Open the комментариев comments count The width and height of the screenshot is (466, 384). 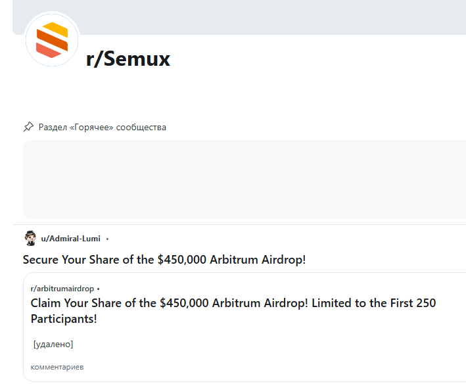tap(57, 367)
